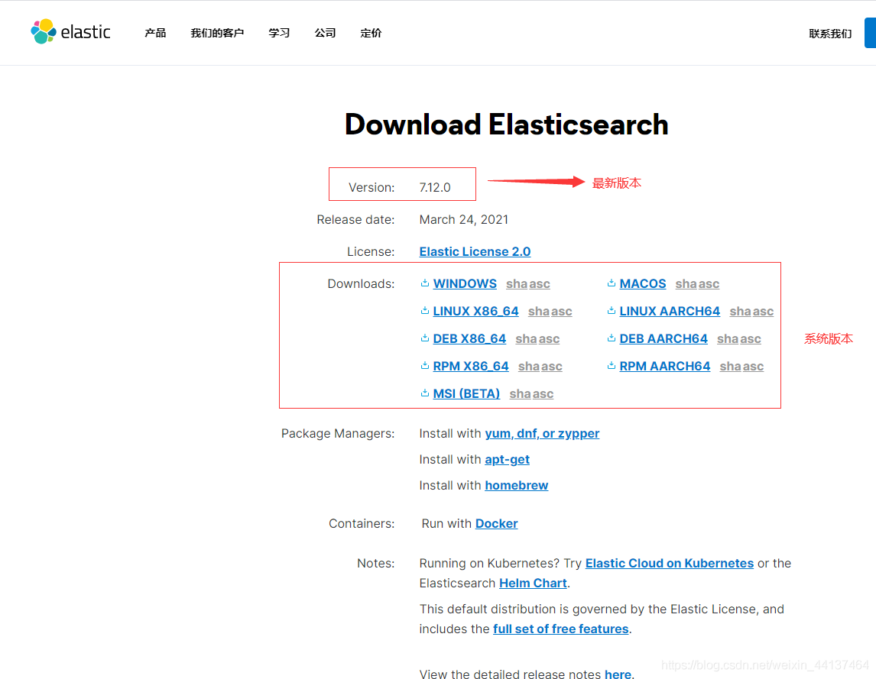
Task: Click the download icon beside WINDOWS
Action: 424,283
